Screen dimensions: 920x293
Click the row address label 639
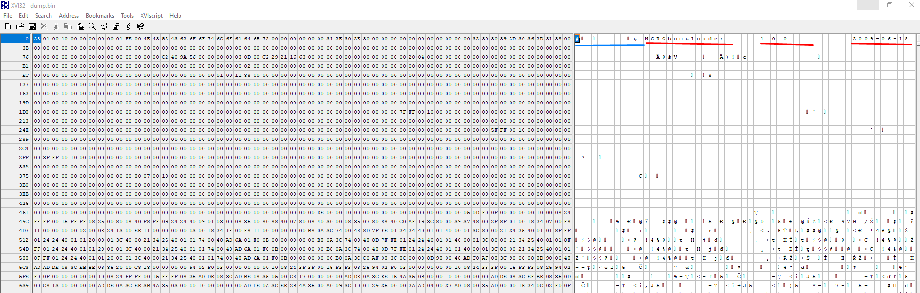tap(16, 285)
